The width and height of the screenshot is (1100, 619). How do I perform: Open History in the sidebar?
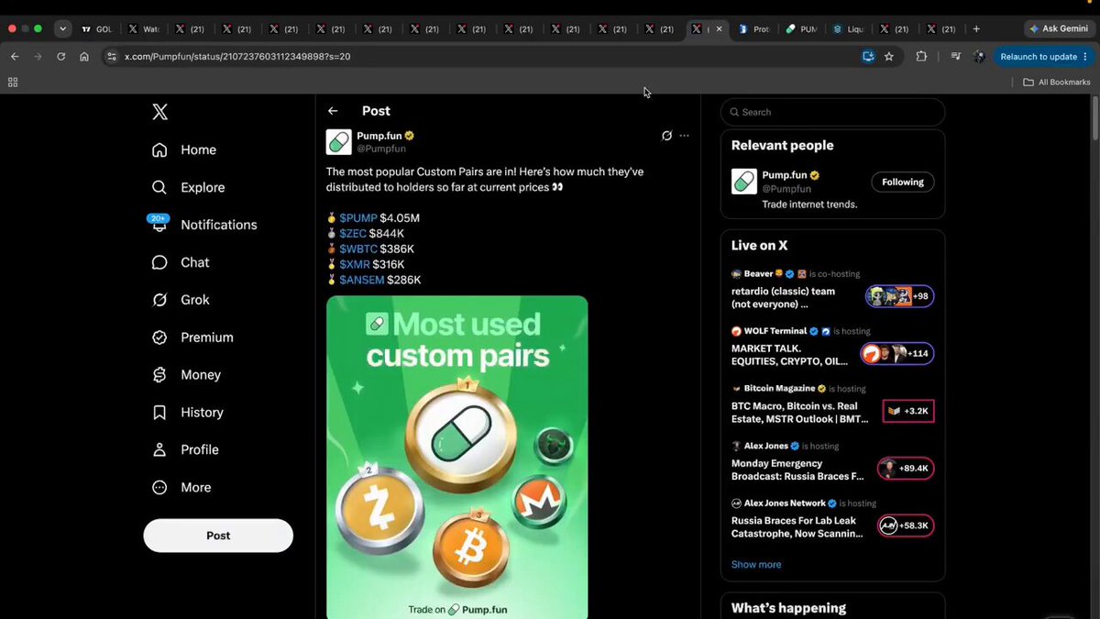[x=188, y=413]
